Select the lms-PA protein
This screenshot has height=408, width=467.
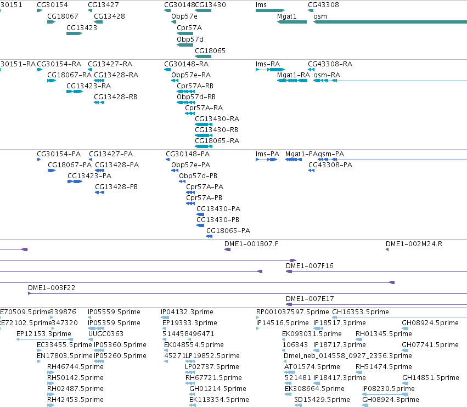(x=267, y=160)
